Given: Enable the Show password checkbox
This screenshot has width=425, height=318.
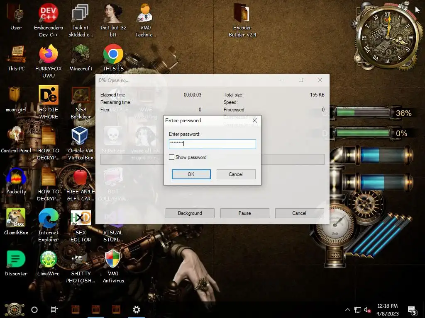Looking at the screenshot, I should click(171, 157).
